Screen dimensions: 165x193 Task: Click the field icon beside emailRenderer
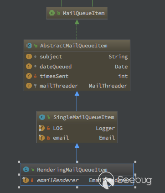26,180
